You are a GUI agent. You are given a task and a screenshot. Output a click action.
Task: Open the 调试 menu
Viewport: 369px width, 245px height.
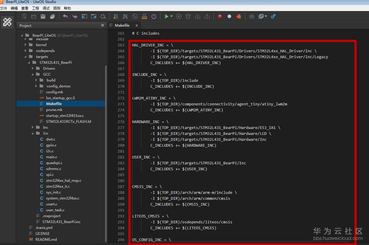[46, 8]
